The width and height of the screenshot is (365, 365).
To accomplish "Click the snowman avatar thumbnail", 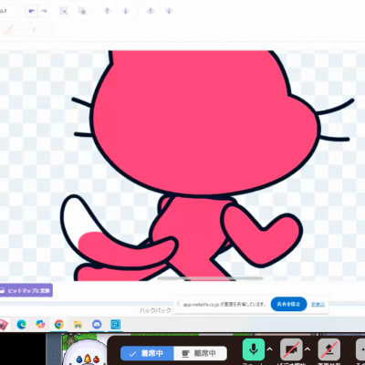I will tap(85, 353).
